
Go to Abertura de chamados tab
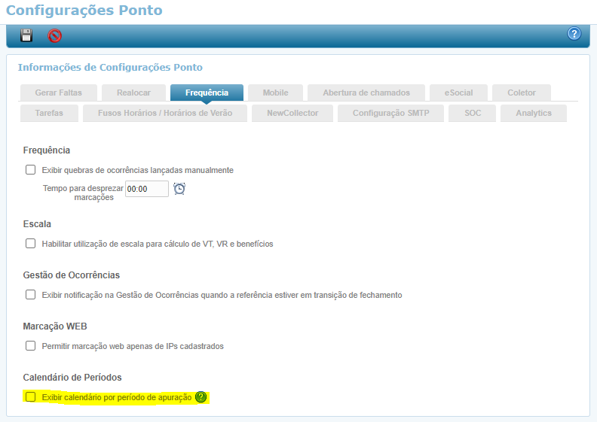(366, 93)
